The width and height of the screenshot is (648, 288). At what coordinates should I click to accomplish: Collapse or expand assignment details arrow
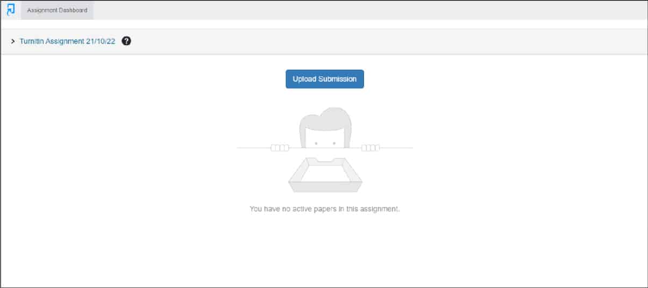[13, 41]
